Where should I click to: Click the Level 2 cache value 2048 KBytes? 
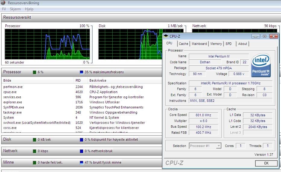click(258, 127)
